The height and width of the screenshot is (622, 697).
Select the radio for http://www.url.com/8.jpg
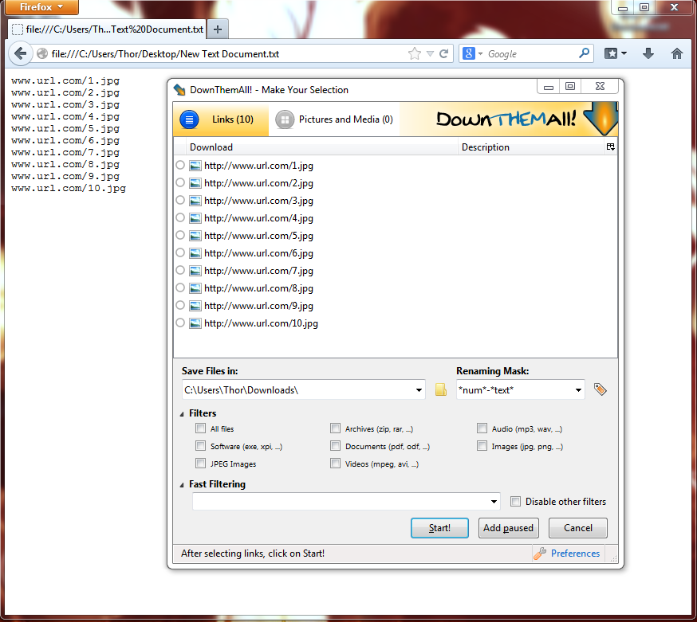tap(180, 288)
